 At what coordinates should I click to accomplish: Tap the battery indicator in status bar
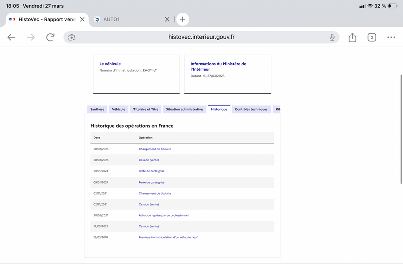(x=393, y=6)
